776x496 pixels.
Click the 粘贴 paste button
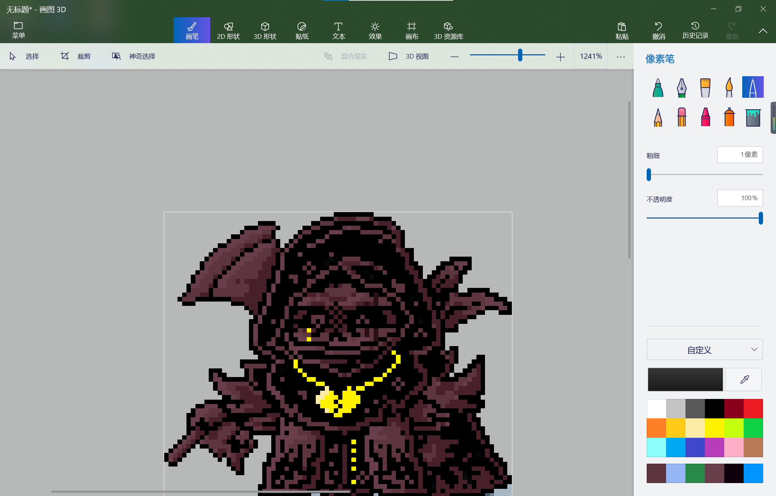(622, 30)
